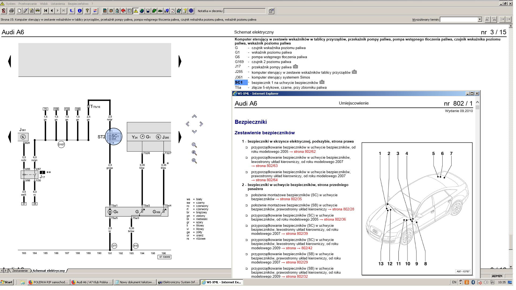Click the plain magnifier reset zoom icon
The width and height of the screenshot is (516, 290).
pyautogui.click(x=195, y=145)
